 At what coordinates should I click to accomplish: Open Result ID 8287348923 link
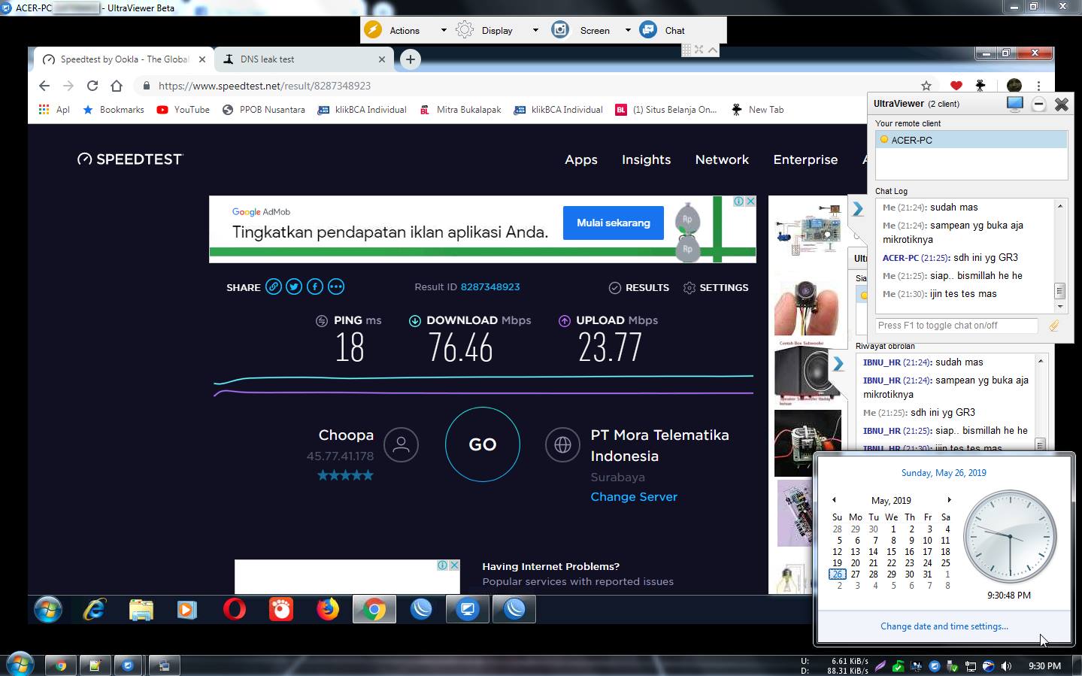tap(490, 287)
